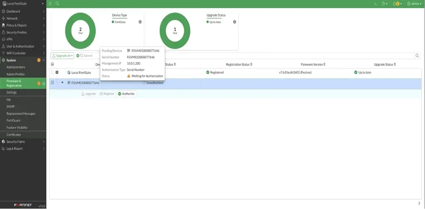Open the help question-mark menu
The height and width of the screenshot is (210, 425).
[x=385, y=4]
